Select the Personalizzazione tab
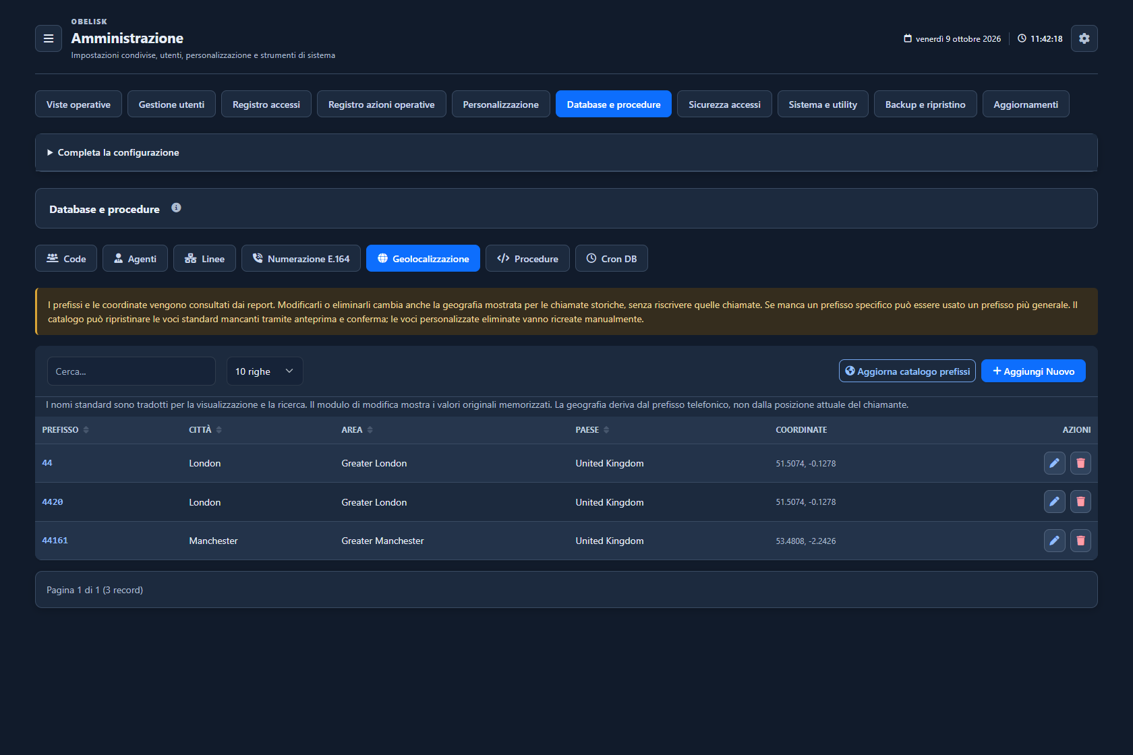The height and width of the screenshot is (755, 1133). pyautogui.click(x=501, y=104)
